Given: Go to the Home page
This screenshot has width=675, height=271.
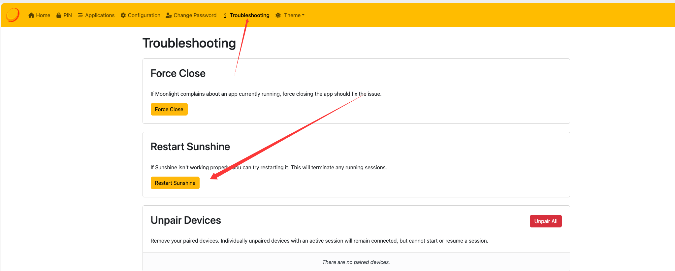Looking at the screenshot, I should coord(39,15).
